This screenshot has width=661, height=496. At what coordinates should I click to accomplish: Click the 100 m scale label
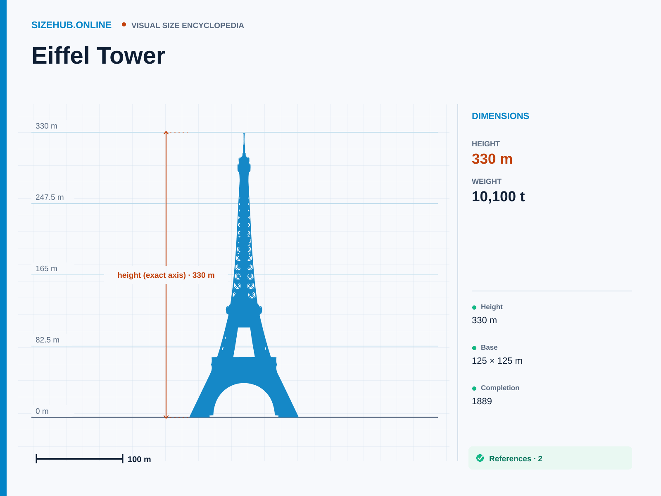click(x=139, y=459)
